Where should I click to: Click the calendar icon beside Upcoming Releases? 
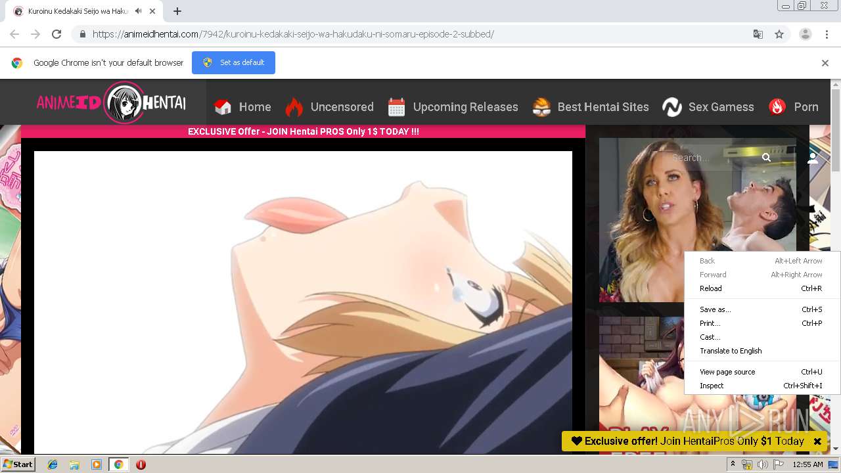point(396,107)
